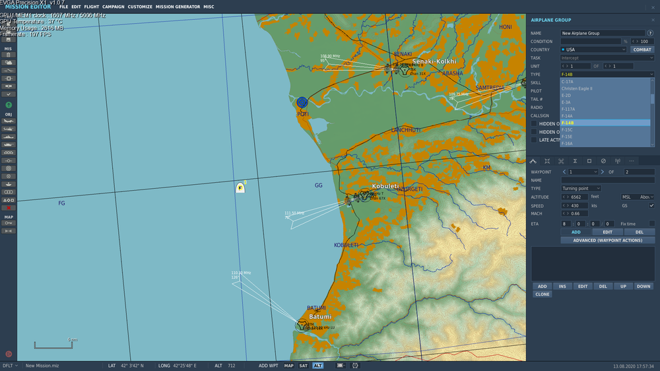Screen dimensions: 660x371
Task: Enable the Fix time checkbox
Action: 651,224
